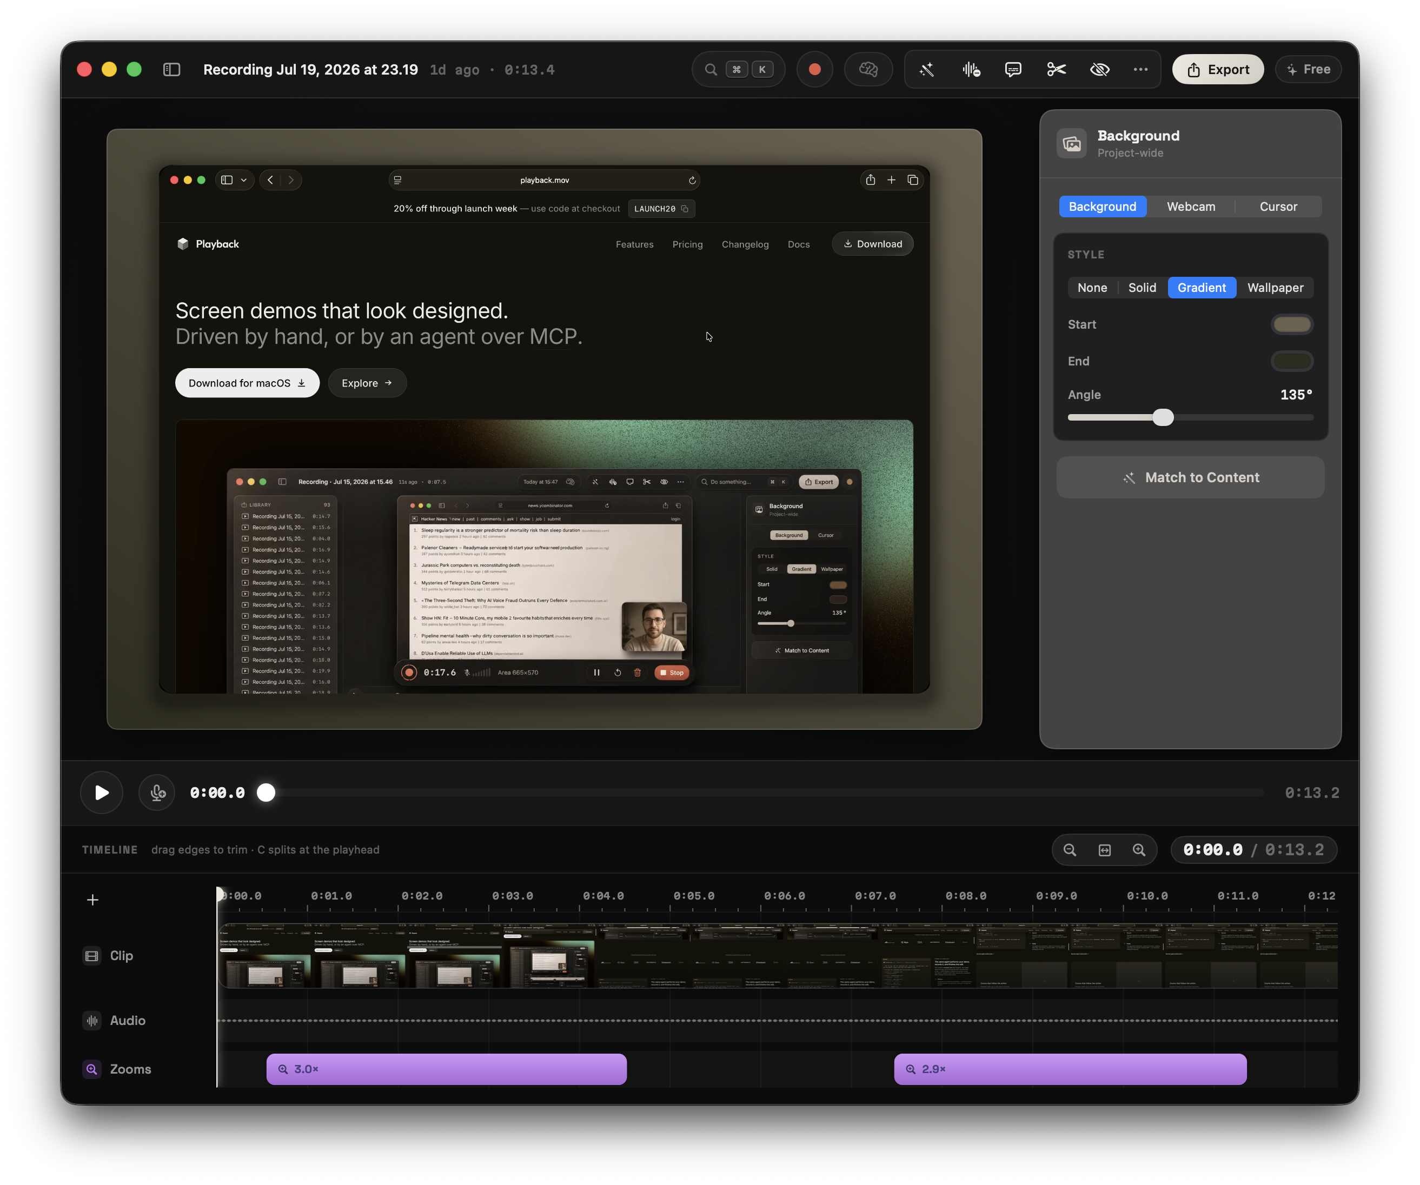Click the Background panel header icon
The height and width of the screenshot is (1185, 1420).
click(1072, 143)
